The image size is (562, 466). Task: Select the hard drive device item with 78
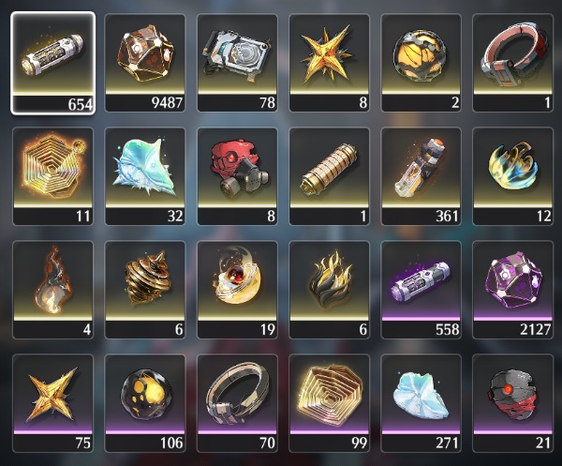click(x=237, y=63)
